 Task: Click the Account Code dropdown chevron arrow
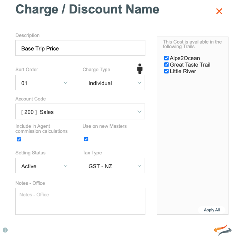point(139,112)
